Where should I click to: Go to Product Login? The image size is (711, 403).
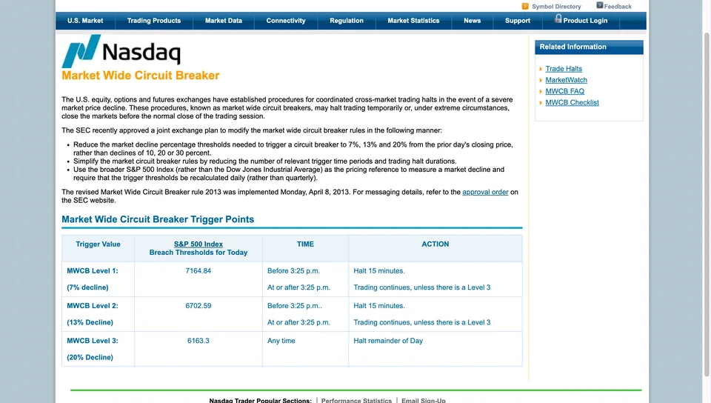click(x=585, y=21)
